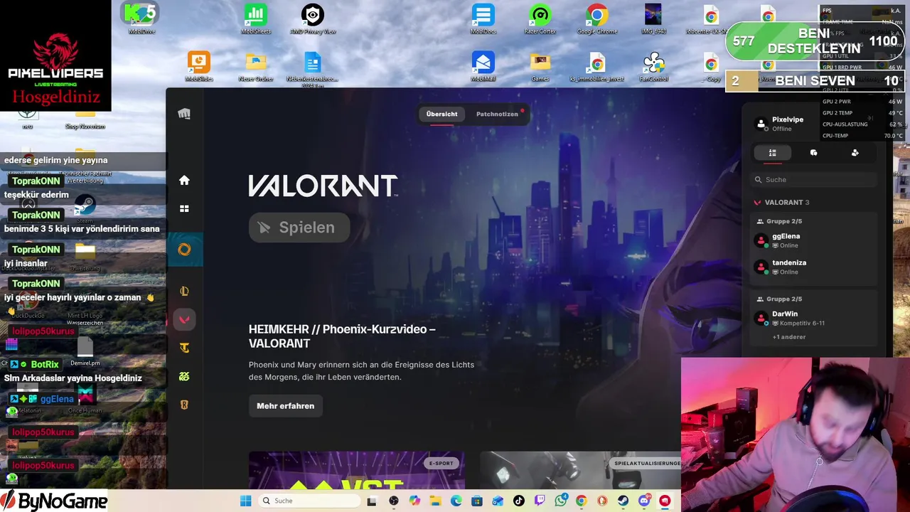Open the MobiSheets desktop shortcut
The image size is (910, 512).
coord(255,19)
